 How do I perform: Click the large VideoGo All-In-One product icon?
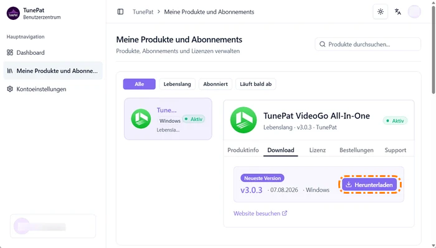click(x=244, y=120)
